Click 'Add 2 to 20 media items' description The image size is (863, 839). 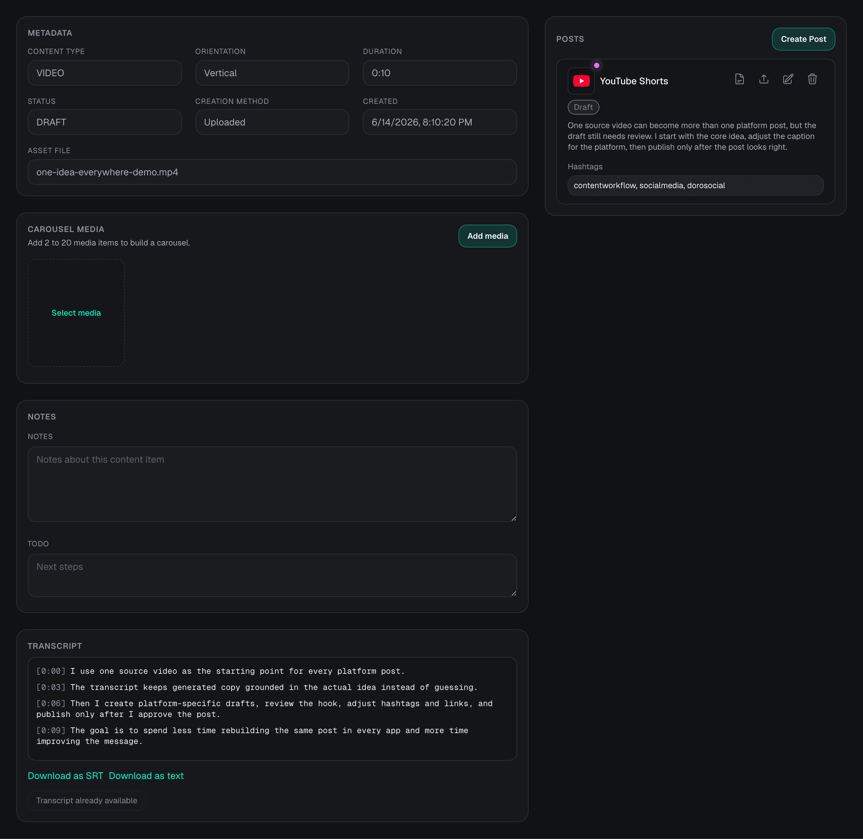[x=109, y=243]
